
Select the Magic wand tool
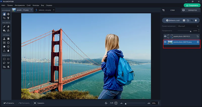tap(8, 67)
